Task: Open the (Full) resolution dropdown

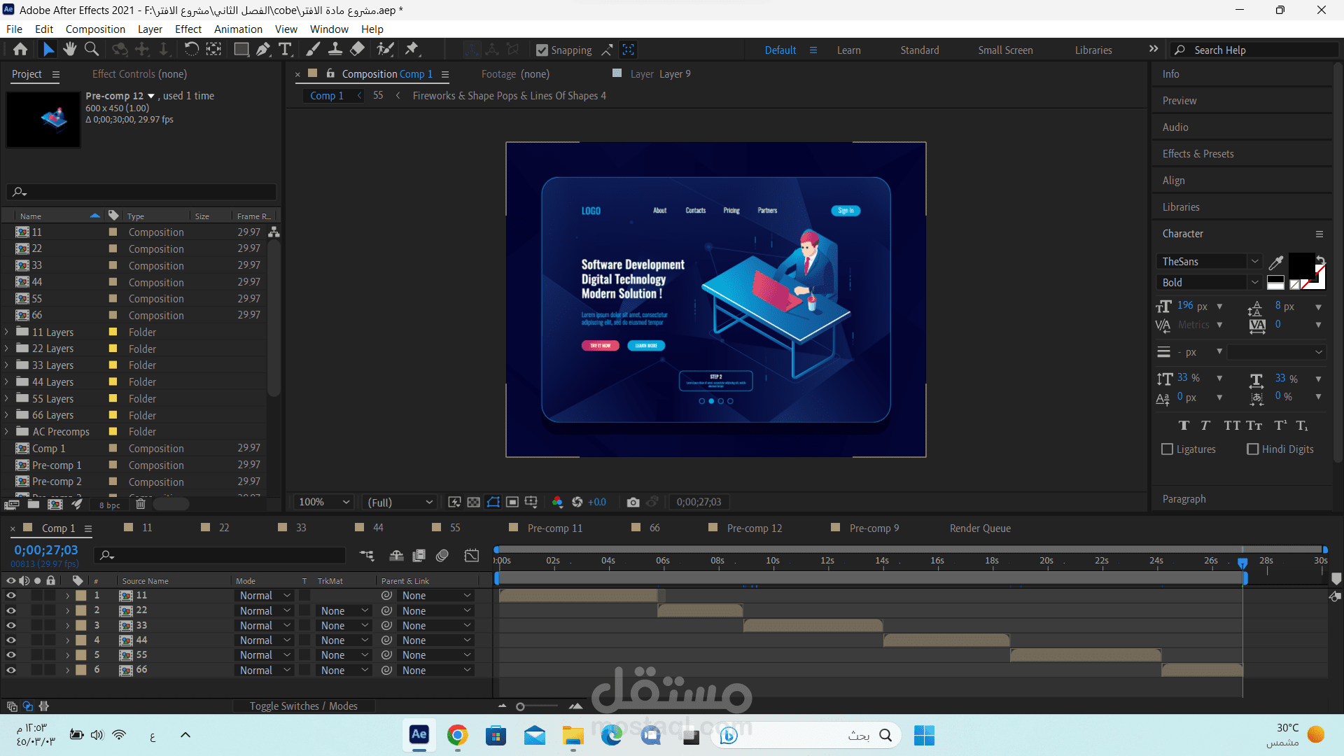Action: tap(400, 503)
